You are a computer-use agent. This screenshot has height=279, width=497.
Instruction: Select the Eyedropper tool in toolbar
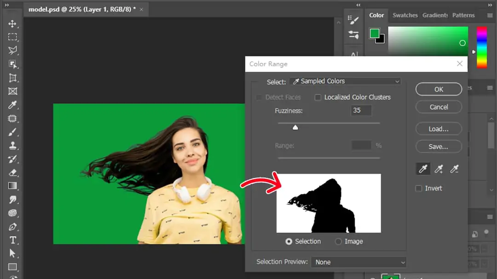click(12, 105)
